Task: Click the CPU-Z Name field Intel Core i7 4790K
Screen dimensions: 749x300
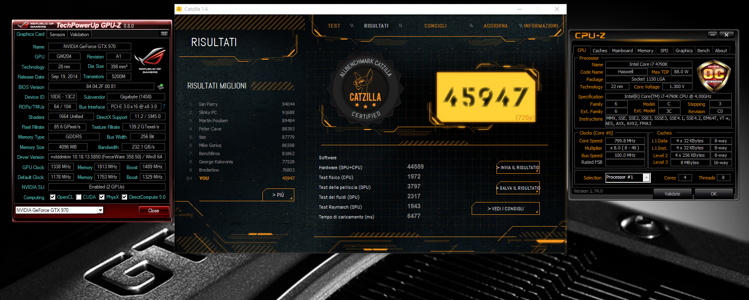Action: [x=648, y=64]
